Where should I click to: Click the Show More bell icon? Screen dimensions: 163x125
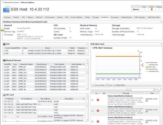point(115,85)
